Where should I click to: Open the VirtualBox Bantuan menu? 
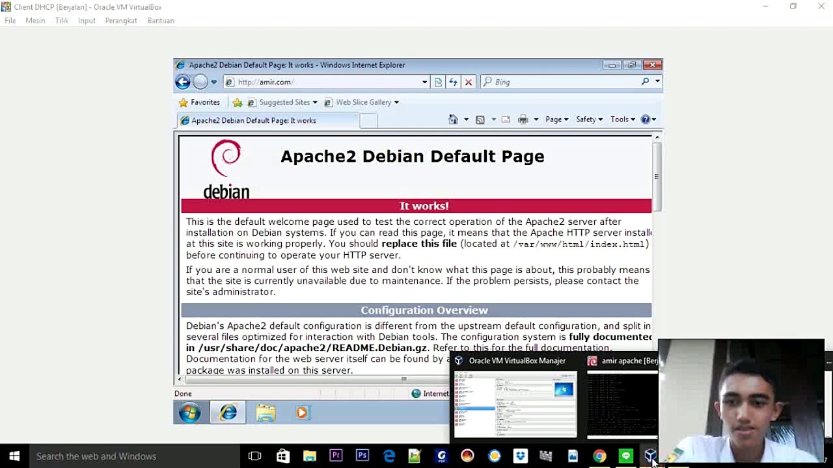tap(161, 21)
